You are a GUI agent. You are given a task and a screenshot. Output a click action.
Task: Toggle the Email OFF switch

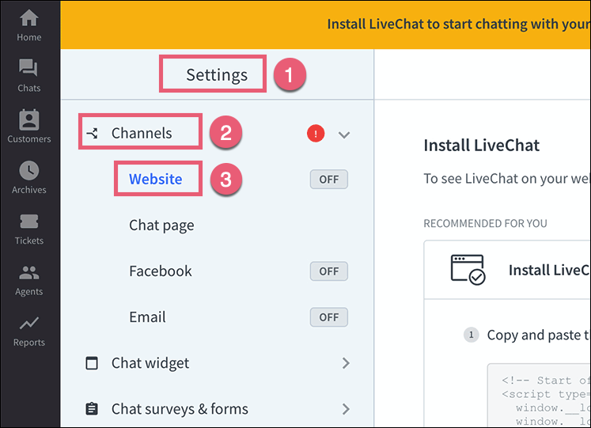[328, 317]
